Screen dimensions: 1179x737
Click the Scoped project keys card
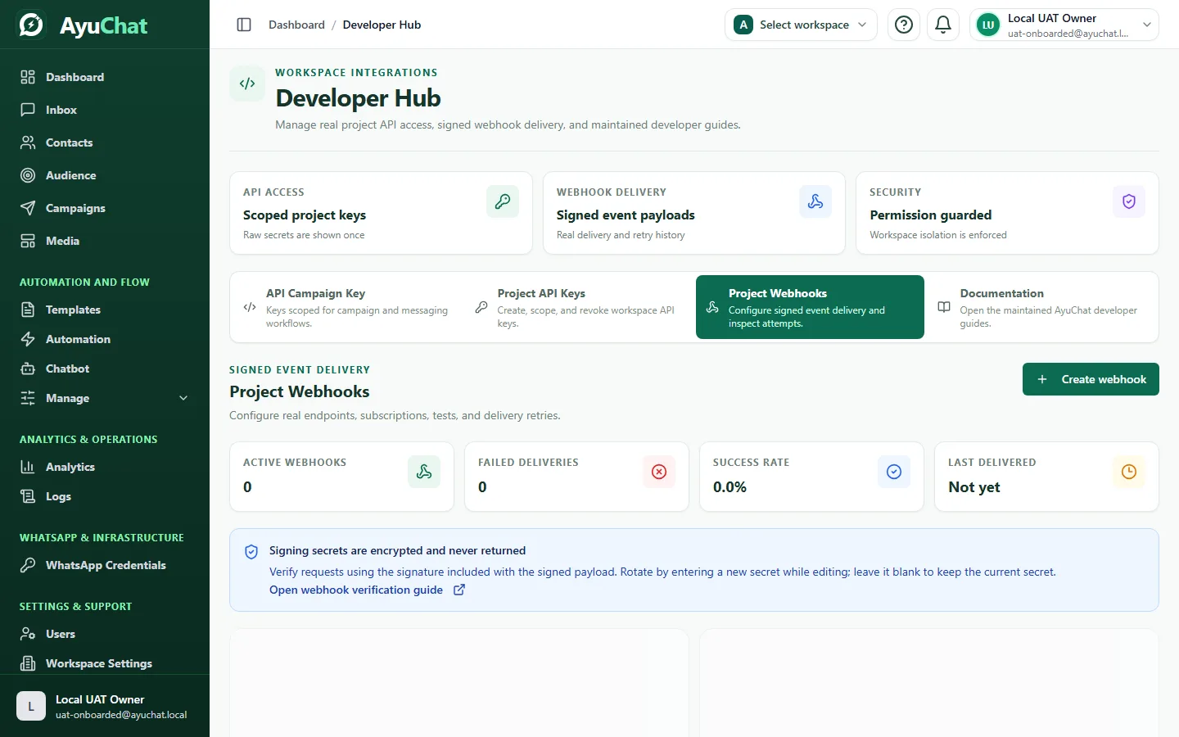(x=381, y=213)
